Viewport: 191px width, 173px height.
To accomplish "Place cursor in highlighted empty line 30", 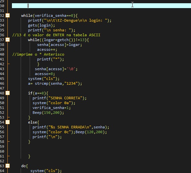I will click(101, 5).
